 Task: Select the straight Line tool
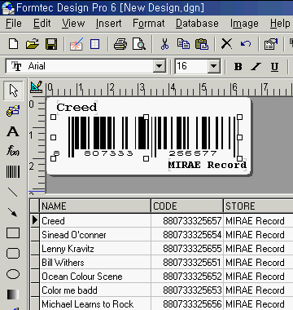coord(13,193)
